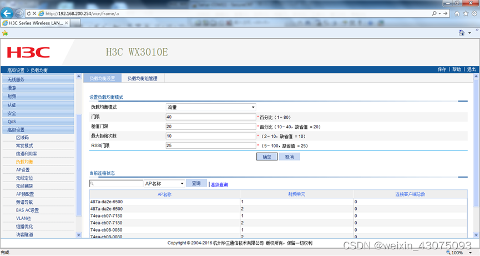Viewport: 480px width, 256px height.
Task: Click the browser back arrow button
Action: pos(7,13)
